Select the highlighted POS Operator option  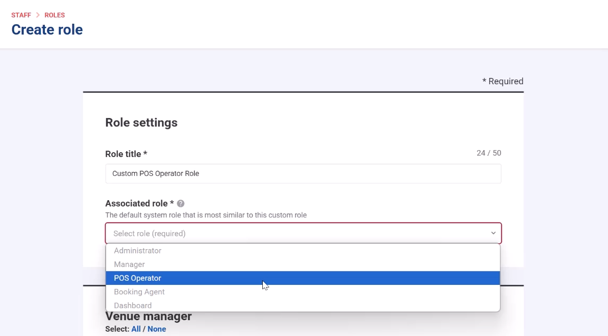(x=138, y=278)
